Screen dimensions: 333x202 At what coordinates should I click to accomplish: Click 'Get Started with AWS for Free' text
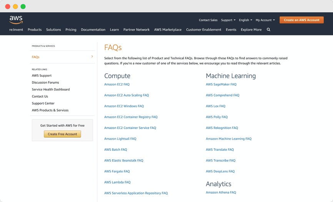[x=62, y=125]
